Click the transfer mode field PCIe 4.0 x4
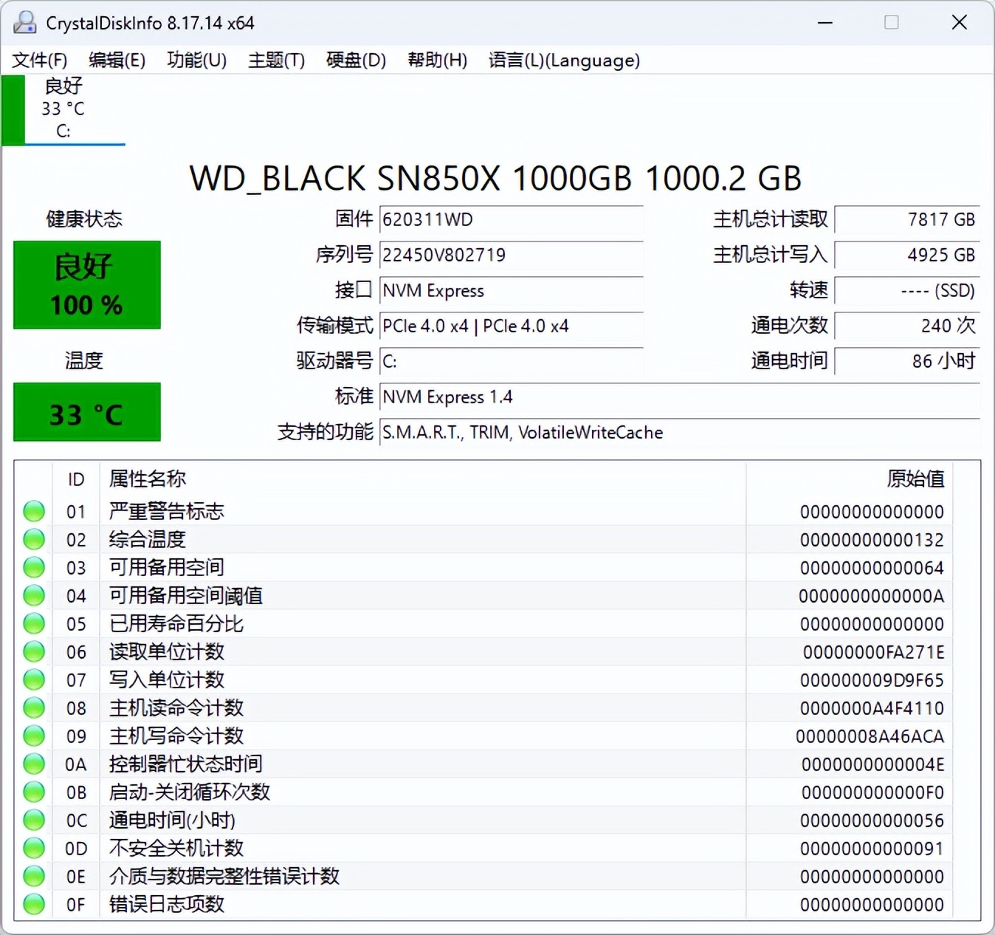 point(511,326)
